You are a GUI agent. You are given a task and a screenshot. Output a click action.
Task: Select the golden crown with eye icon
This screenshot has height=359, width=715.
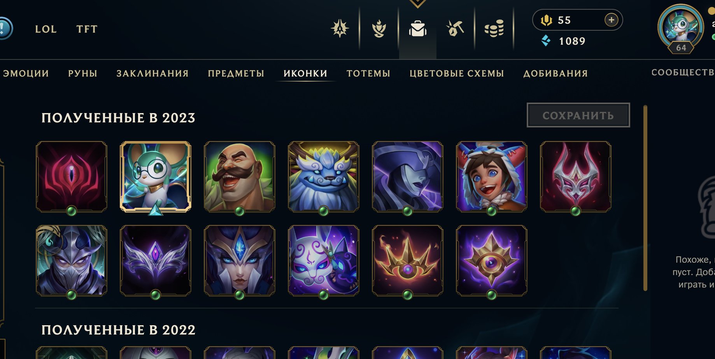click(x=408, y=261)
